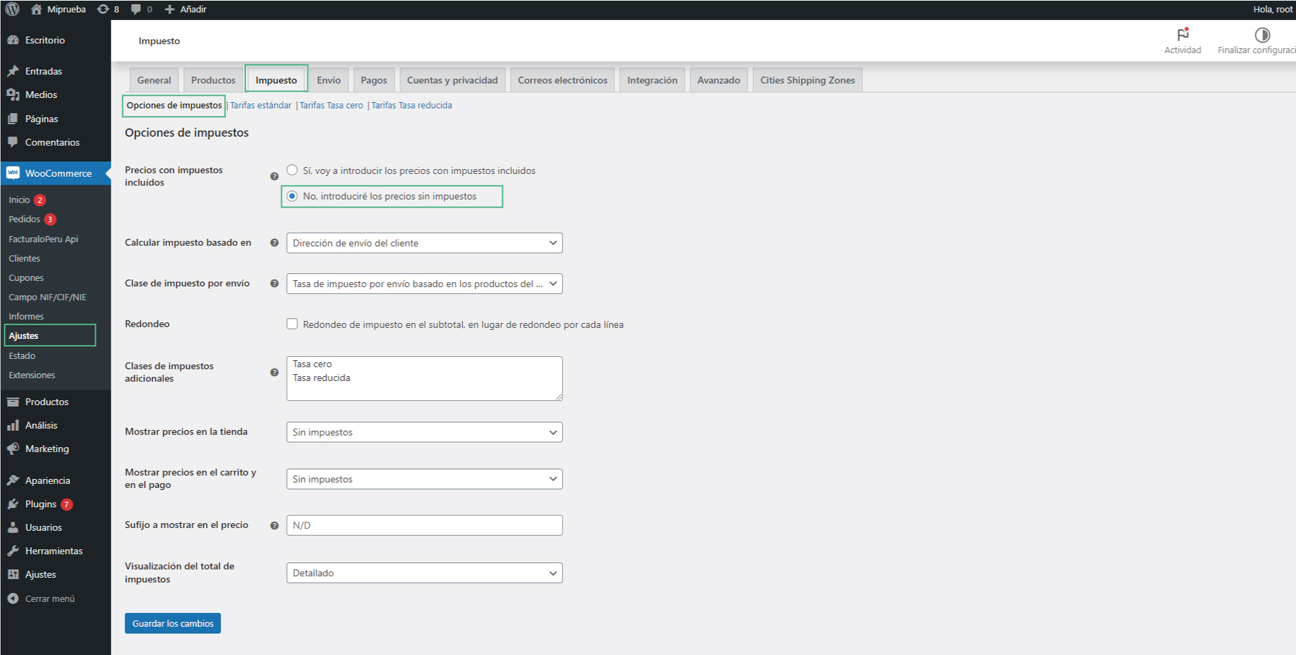Select 'Sí, voy a introducir los precios' radio
This screenshot has width=1296, height=655.
[292, 170]
